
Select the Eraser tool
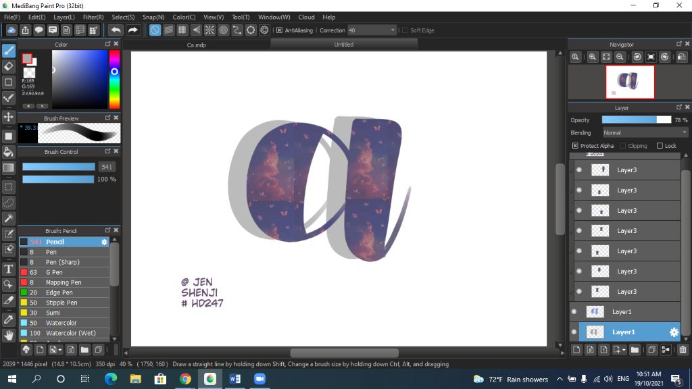pos(8,67)
